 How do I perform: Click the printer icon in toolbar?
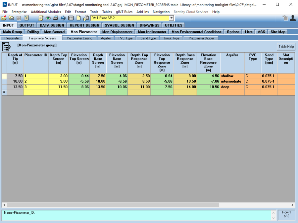[x=56, y=18]
